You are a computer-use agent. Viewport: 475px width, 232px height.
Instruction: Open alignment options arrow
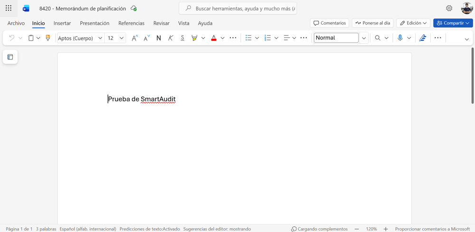[294, 38]
